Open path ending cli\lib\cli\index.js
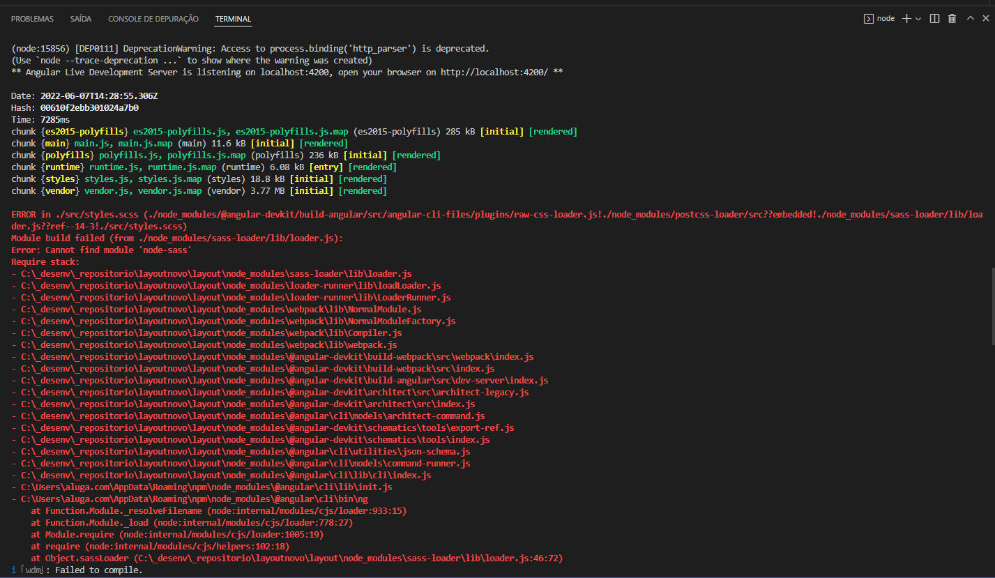Image resolution: width=995 pixels, height=578 pixels. point(226,476)
